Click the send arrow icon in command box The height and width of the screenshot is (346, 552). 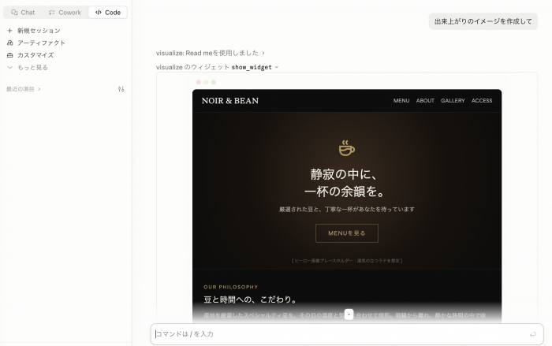coord(533,334)
